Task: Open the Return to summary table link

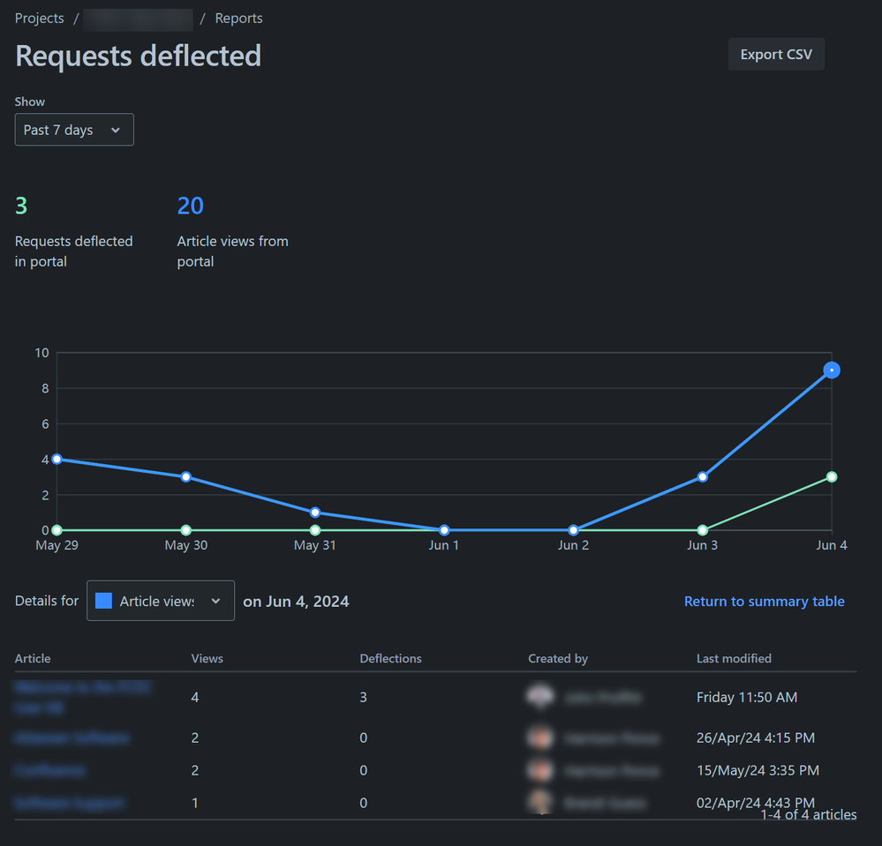Action: tap(764, 601)
